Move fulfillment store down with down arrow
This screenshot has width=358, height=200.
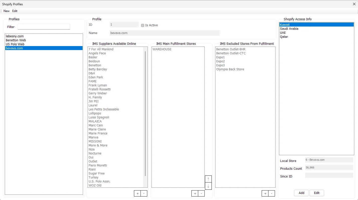(x=208, y=186)
